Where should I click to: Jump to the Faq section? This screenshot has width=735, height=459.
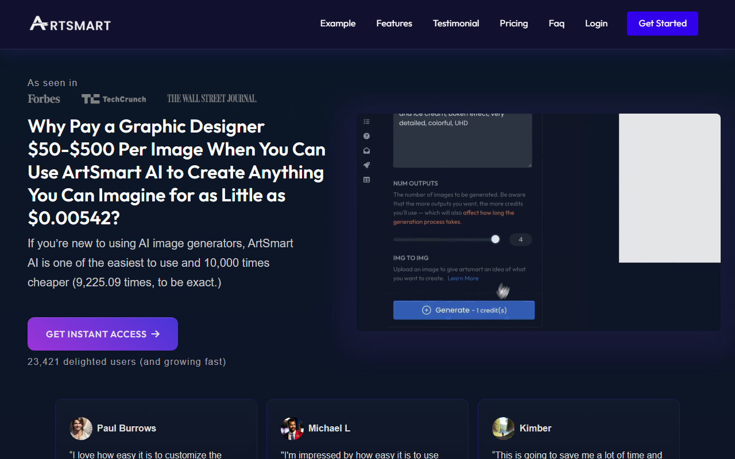(x=556, y=24)
